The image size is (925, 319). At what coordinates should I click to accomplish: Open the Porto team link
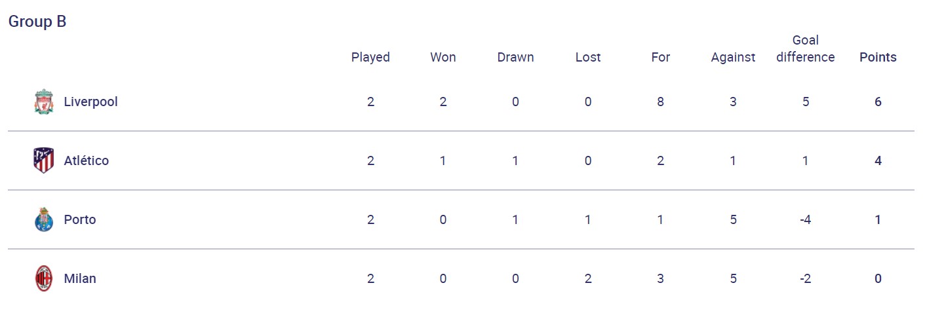pos(80,220)
